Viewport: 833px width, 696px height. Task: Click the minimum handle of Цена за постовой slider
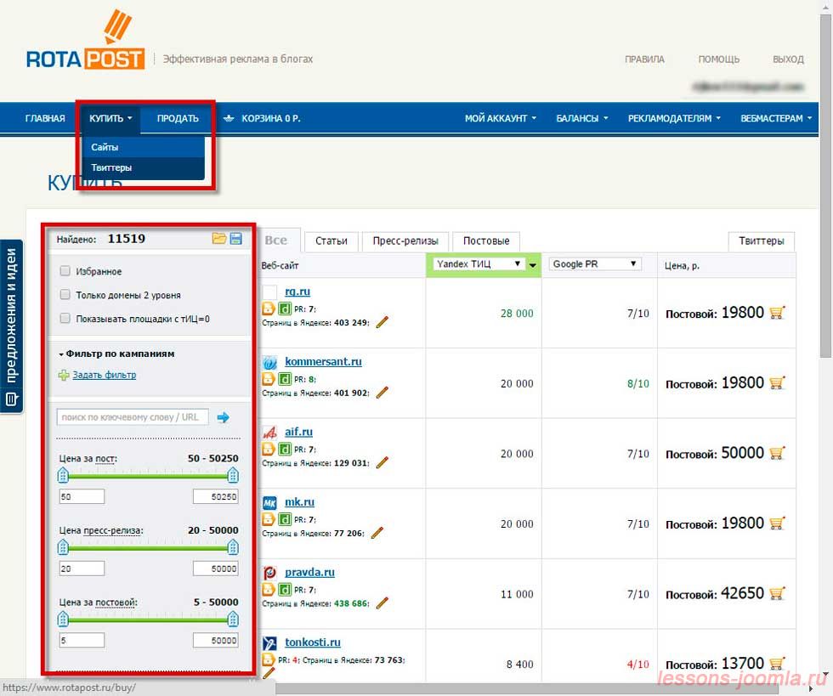point(63,619)
